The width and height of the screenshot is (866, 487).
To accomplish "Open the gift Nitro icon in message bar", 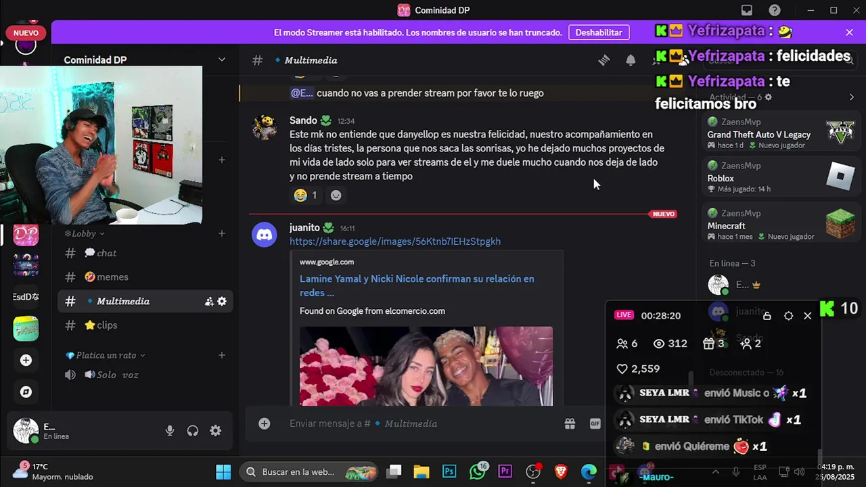I will (570, 423).
